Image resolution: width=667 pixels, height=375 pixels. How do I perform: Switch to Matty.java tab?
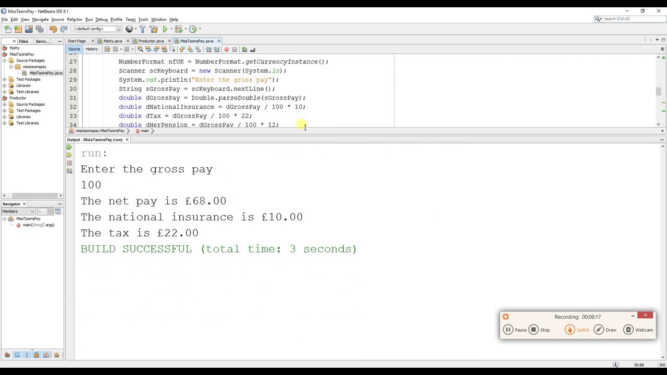[113, 41]
